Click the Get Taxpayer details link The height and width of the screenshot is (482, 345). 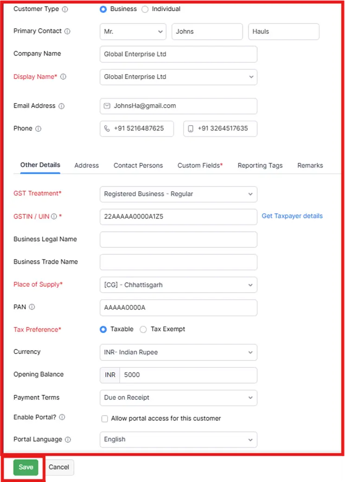coord(292,216)
